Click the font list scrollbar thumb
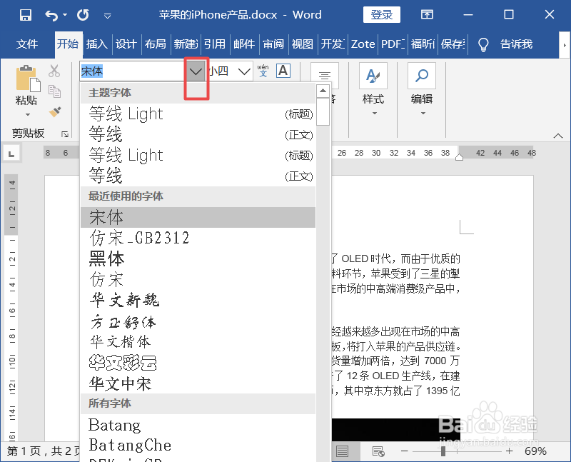Viewport: 571px width, 462px height. 323,112
